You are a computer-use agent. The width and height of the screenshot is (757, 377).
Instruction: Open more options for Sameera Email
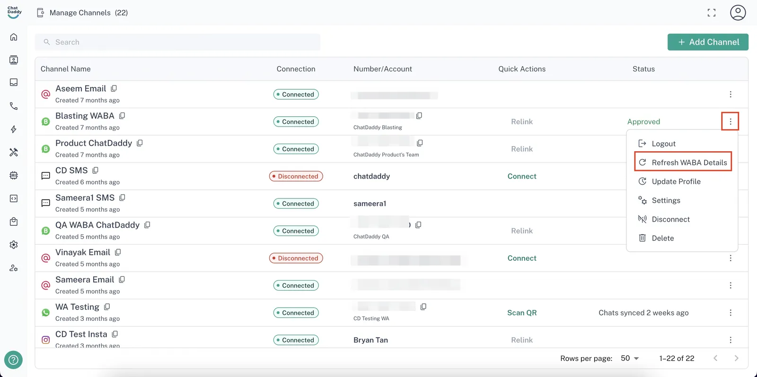(x=731, y=285)
